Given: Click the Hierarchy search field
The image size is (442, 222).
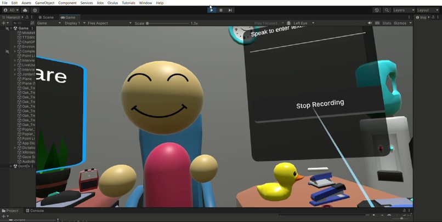Looking at the screenshot, I should pos(21,23).
